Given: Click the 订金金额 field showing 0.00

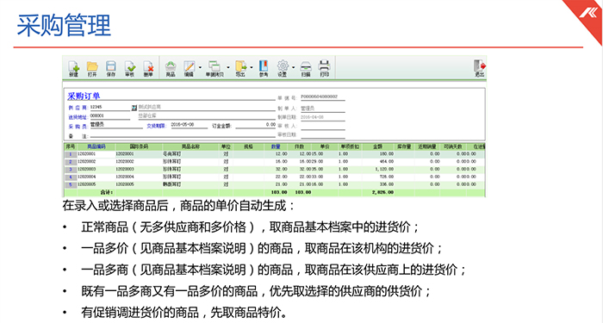Looking at the screenshot, I should pos(255,125).
